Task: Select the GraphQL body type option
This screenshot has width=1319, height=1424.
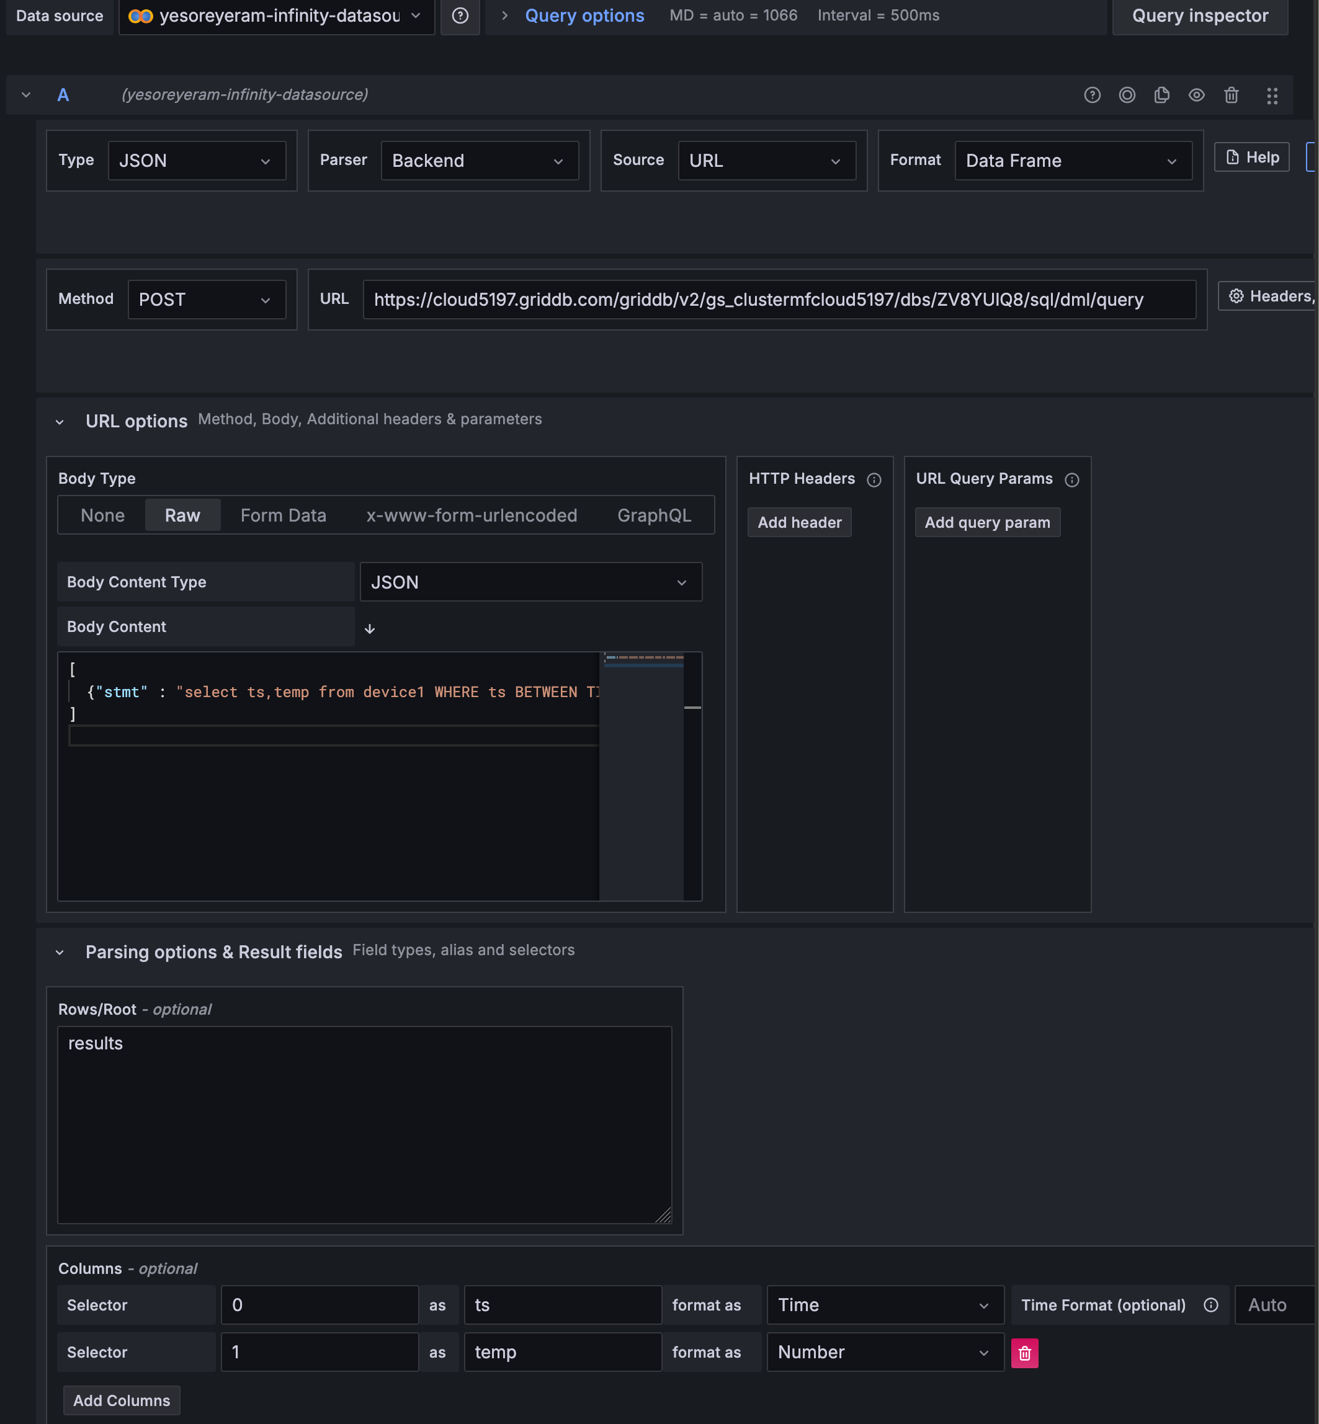Action: coord(654,515)
